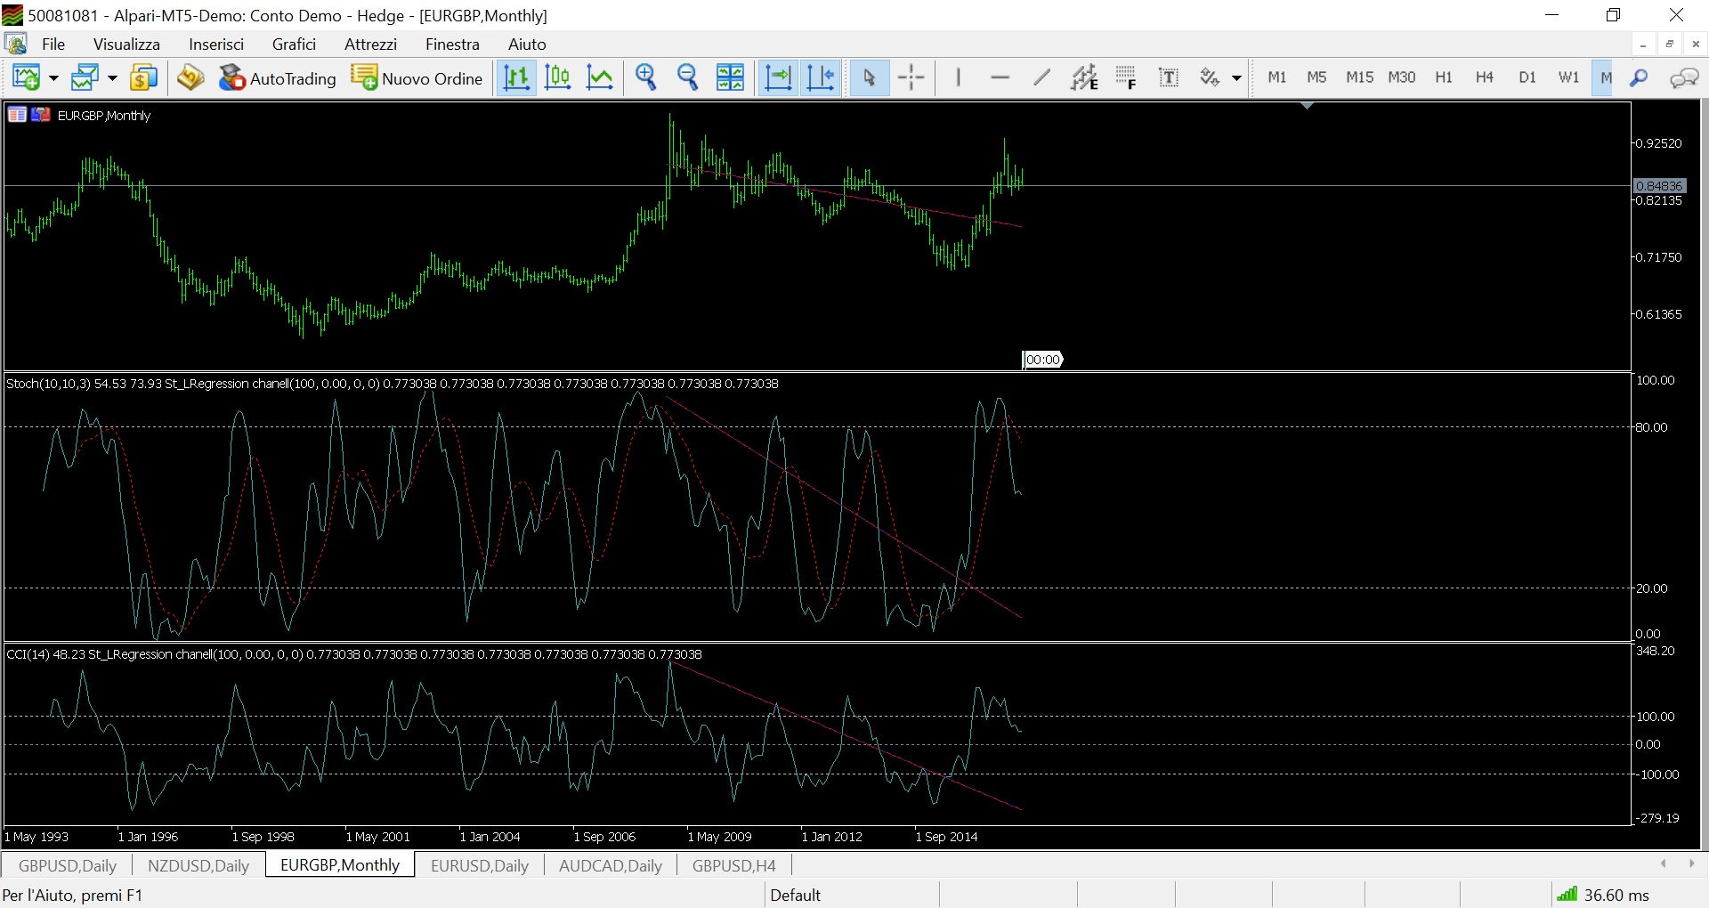Click Nuovo Ordine to place an order
This screenshot has height=908, width=1709.
pos(417,78)
